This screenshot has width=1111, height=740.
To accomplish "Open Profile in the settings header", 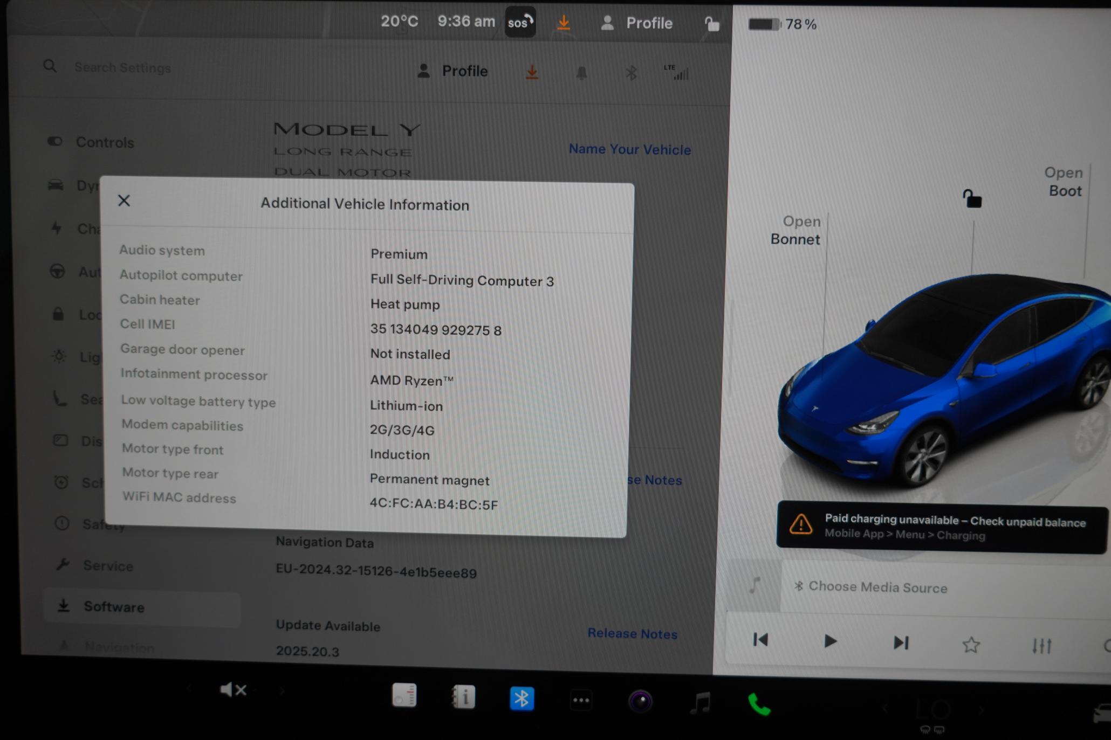I will click(x=452, y=71).
